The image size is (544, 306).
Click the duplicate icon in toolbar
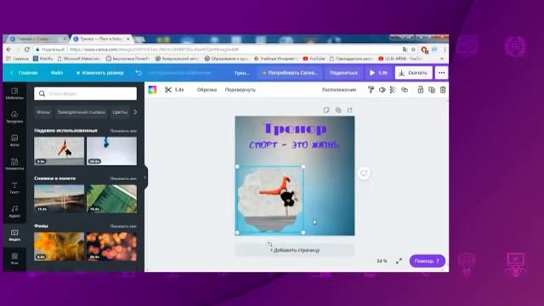point(432,90)
